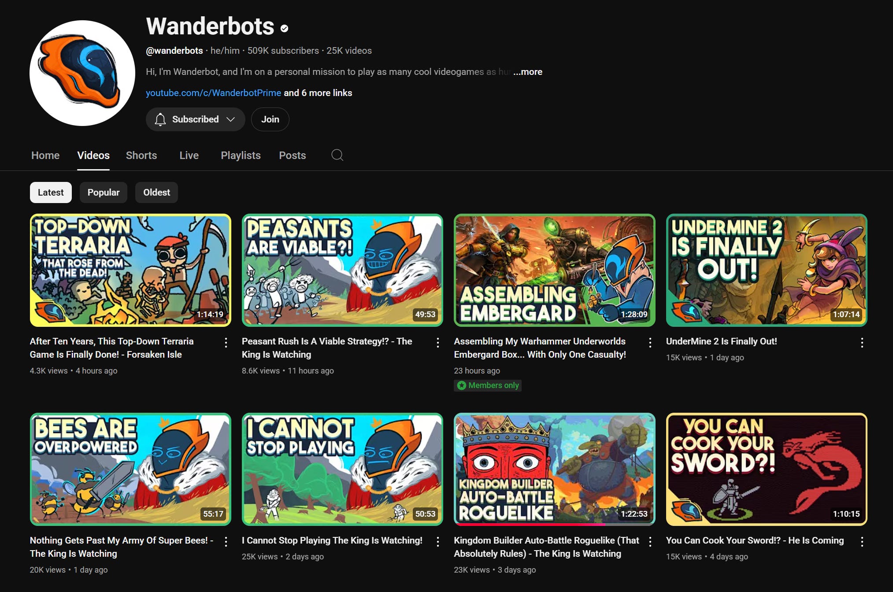This screenshot has width=893, height=592.
Task: Open three-dot menu for Super Bees video
Action: point(226,542)
